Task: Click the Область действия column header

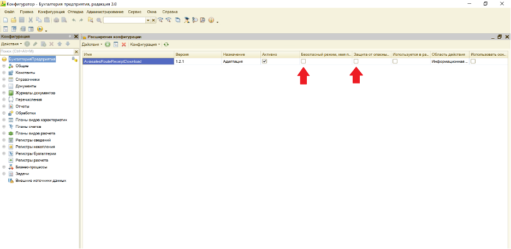Action: point(450,54)
